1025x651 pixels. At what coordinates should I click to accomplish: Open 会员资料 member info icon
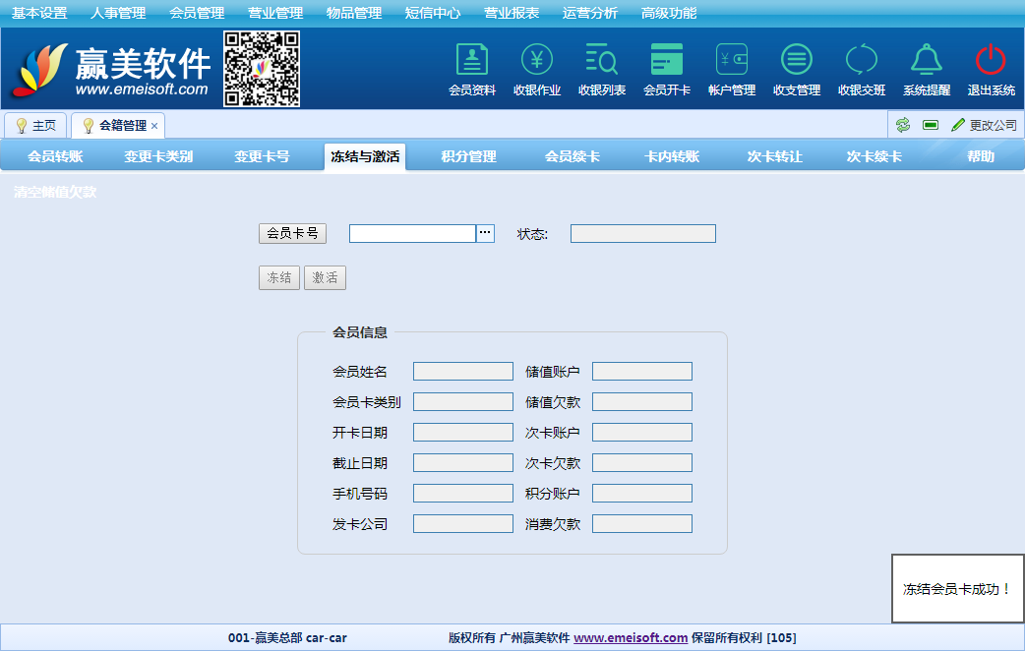coord(472,61)
